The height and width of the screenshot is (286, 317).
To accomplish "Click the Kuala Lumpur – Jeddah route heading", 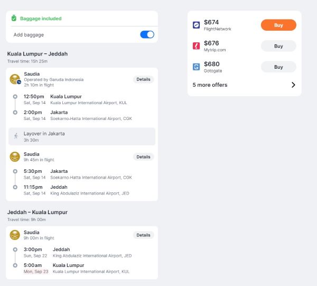I will (38, 54).
